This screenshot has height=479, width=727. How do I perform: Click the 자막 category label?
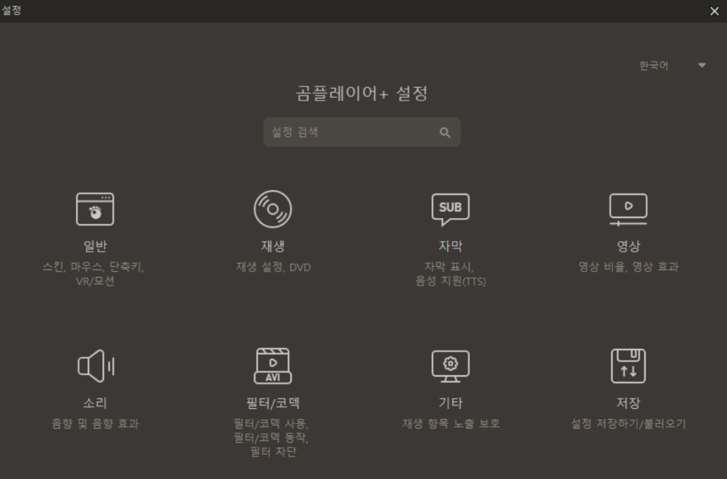[x=450, y=246]
